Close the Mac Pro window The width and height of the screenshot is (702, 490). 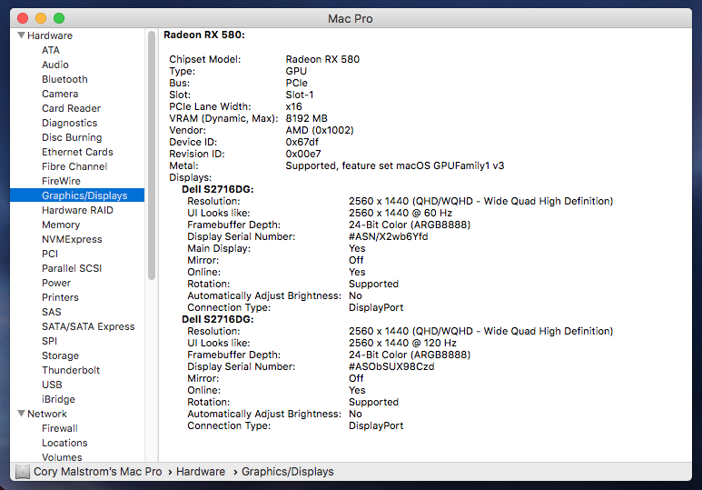coord(23,18)
